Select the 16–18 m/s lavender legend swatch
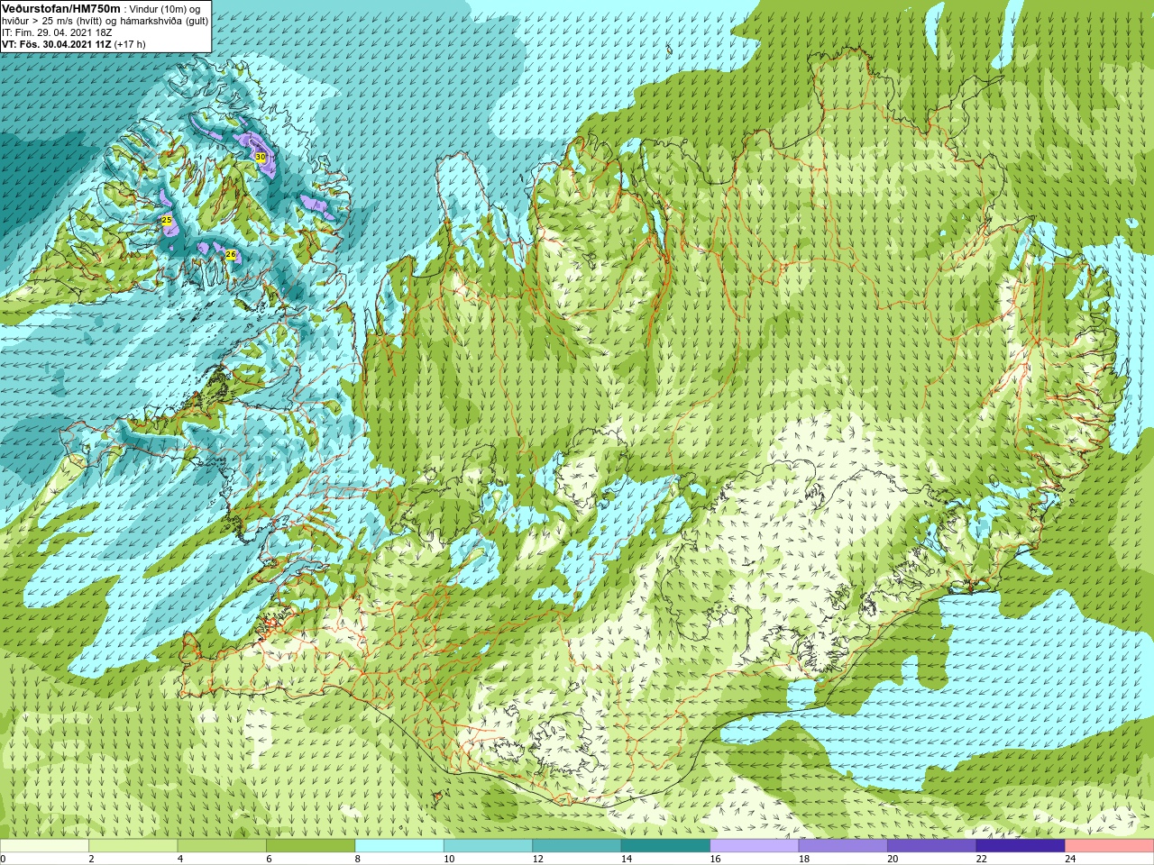 click(x=755, y=846)
